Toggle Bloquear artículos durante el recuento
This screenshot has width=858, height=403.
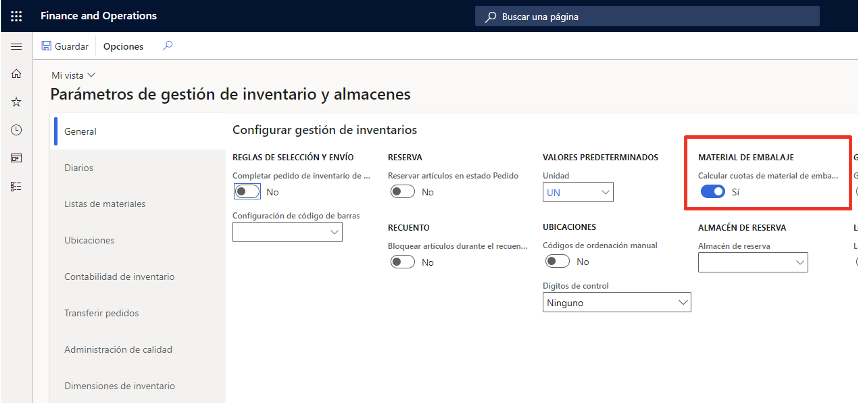click(x=403, y=262)
